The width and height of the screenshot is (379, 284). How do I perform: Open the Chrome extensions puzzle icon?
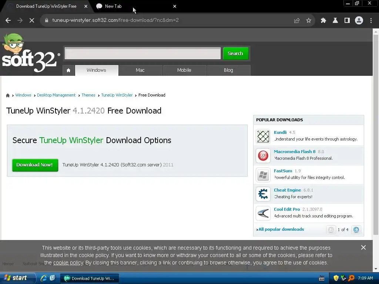point(323,21)
